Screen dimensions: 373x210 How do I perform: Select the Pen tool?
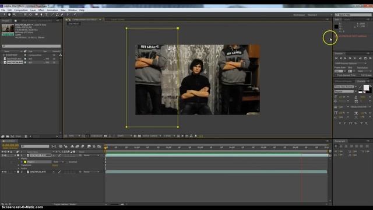tap(41, 15)
